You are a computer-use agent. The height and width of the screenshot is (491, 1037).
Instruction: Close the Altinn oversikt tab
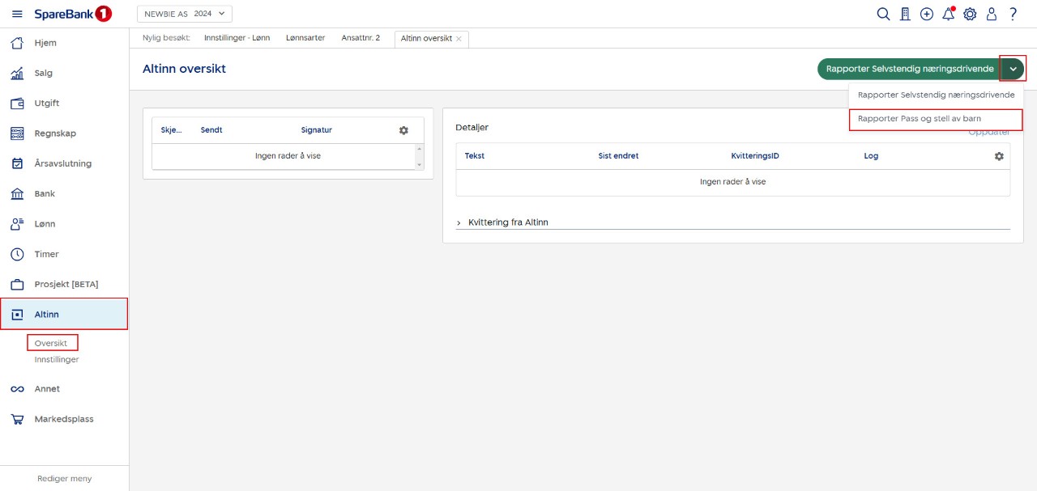click(459, 39)
